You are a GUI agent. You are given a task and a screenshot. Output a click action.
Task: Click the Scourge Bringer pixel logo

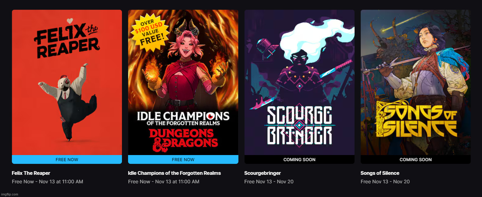click(x=299, y=125)
